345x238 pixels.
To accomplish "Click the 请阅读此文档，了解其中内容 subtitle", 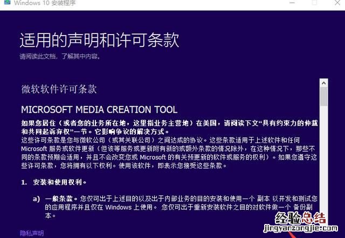I will [60, 57].
